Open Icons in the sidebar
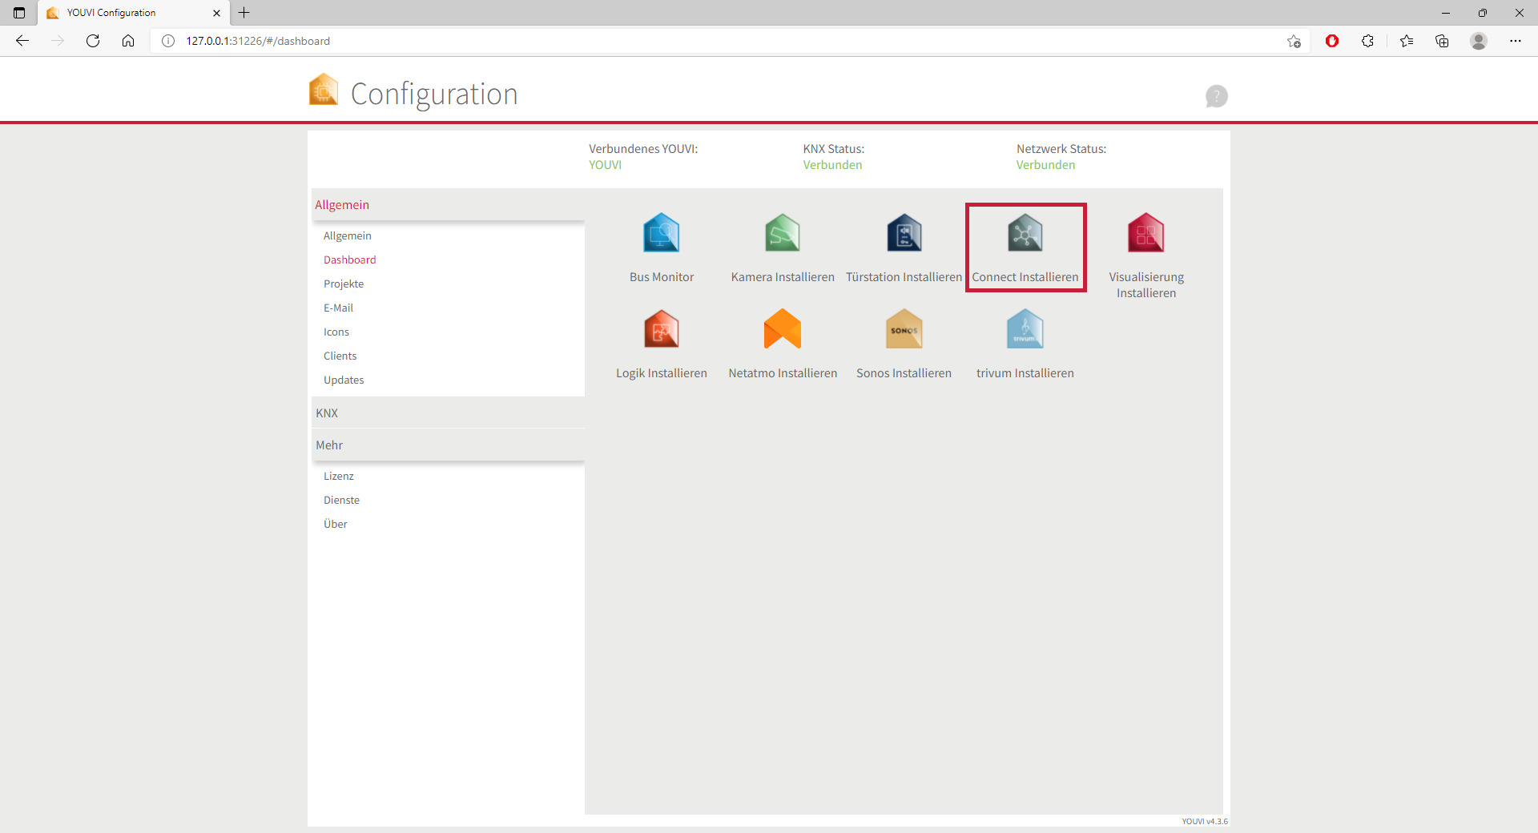 [x=336, y=332]
